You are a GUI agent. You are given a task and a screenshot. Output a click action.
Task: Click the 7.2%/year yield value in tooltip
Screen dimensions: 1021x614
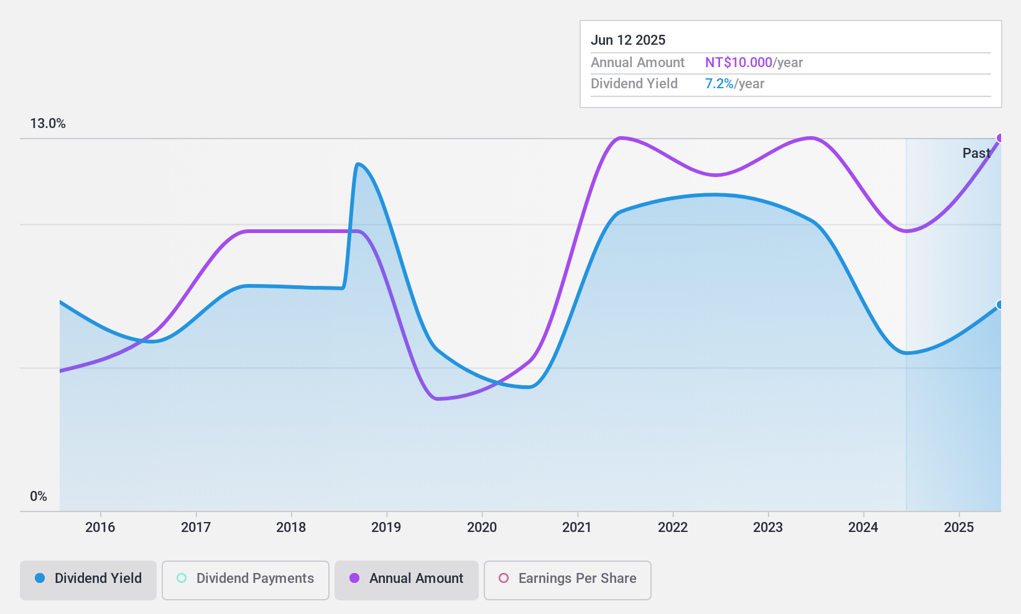click(735, 84)
